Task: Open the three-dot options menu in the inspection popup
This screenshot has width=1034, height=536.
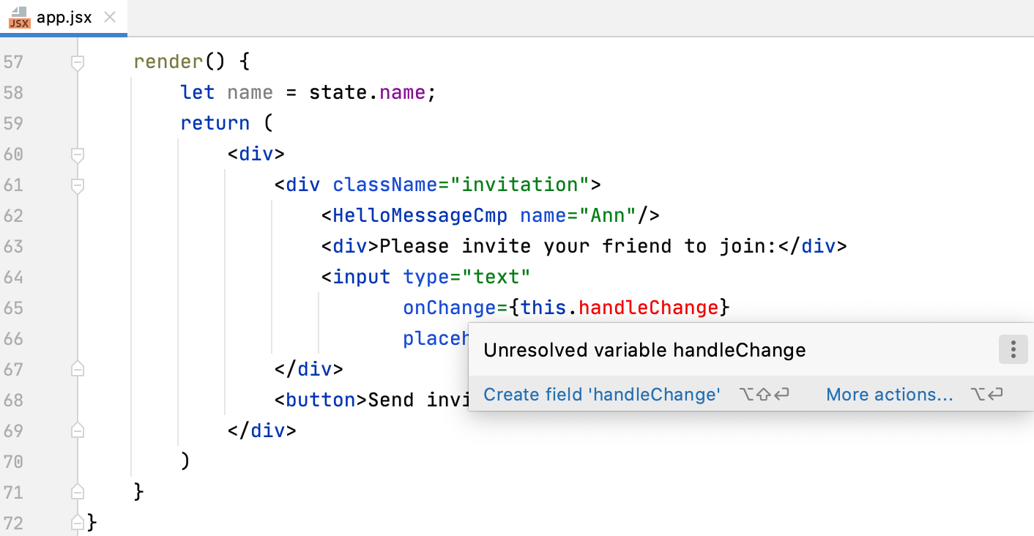Action: click(x=1013, y=349)
